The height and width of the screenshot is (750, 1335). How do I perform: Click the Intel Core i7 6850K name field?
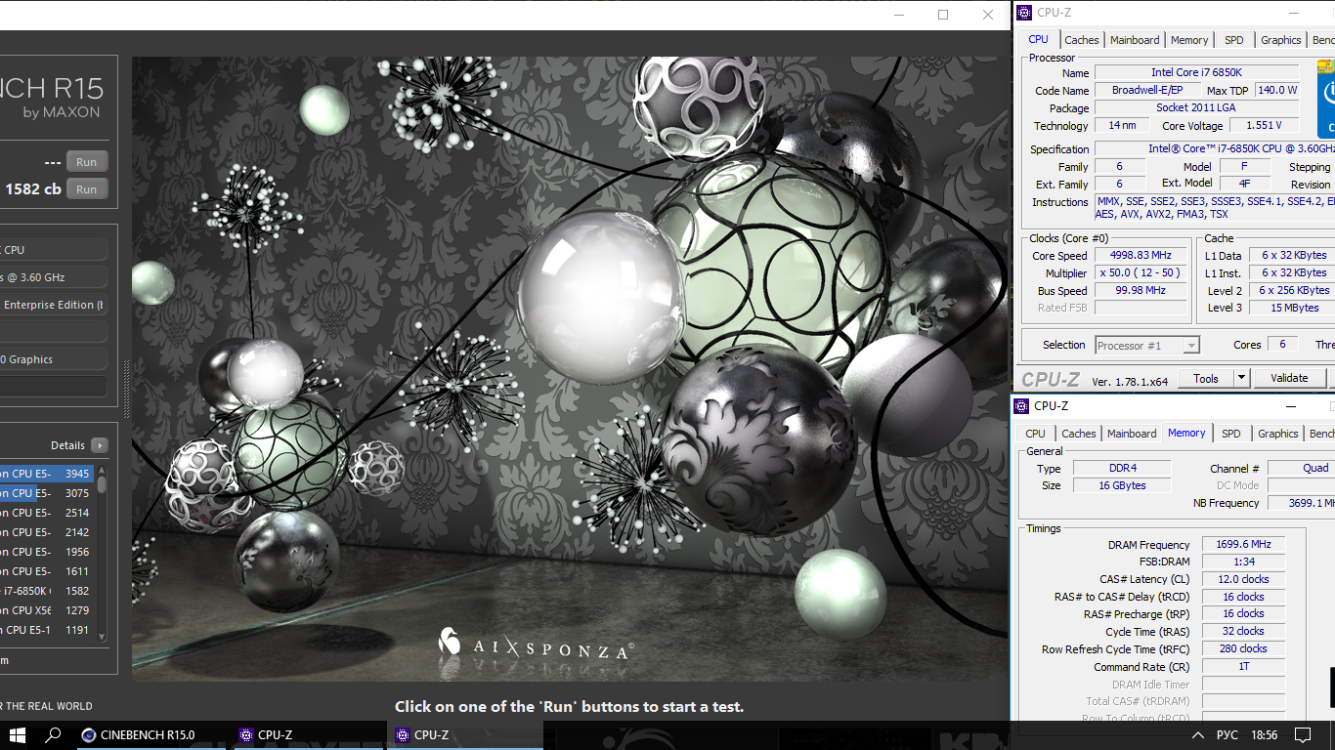pos(1196,73)
